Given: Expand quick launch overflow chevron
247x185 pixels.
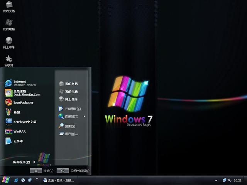Looking at the screenshot, I should point(37,179).
